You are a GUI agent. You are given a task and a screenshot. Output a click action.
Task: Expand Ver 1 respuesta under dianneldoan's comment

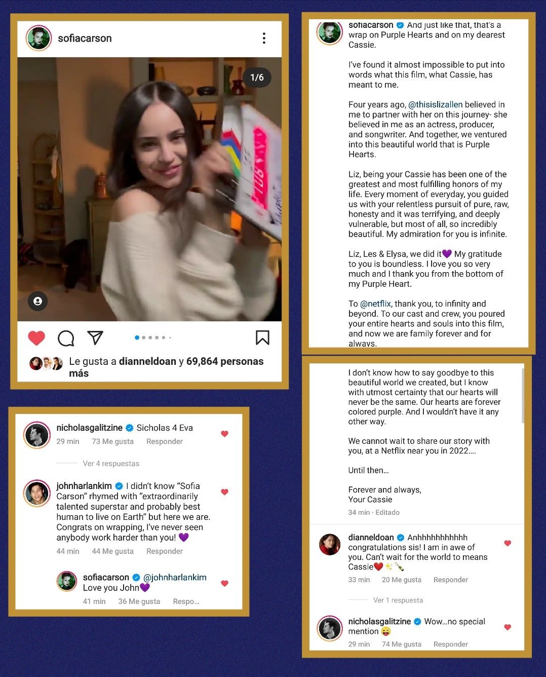(x=398, y=600)
